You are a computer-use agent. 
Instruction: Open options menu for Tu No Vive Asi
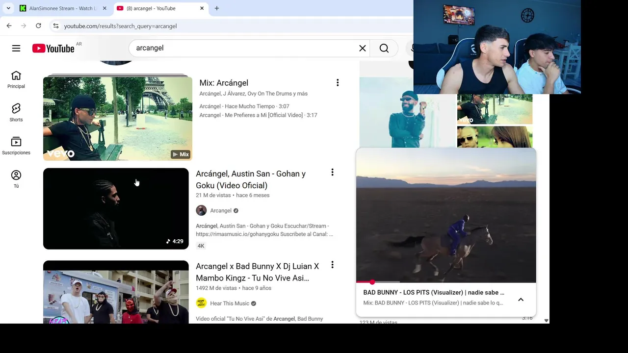point(332,265)
